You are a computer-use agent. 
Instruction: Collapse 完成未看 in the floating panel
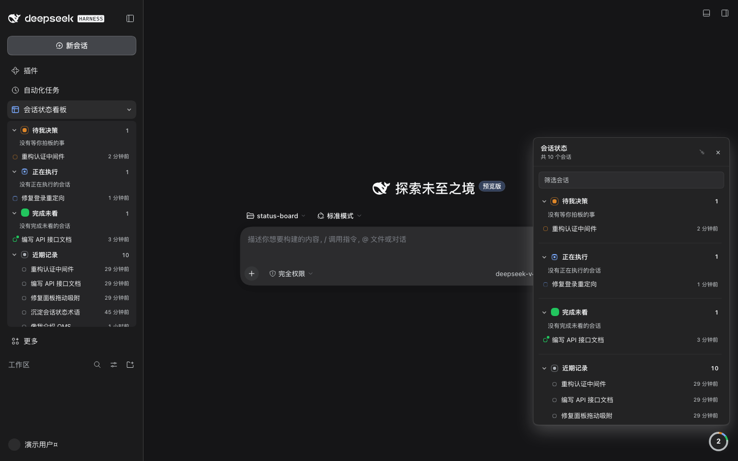coord(544,312)
